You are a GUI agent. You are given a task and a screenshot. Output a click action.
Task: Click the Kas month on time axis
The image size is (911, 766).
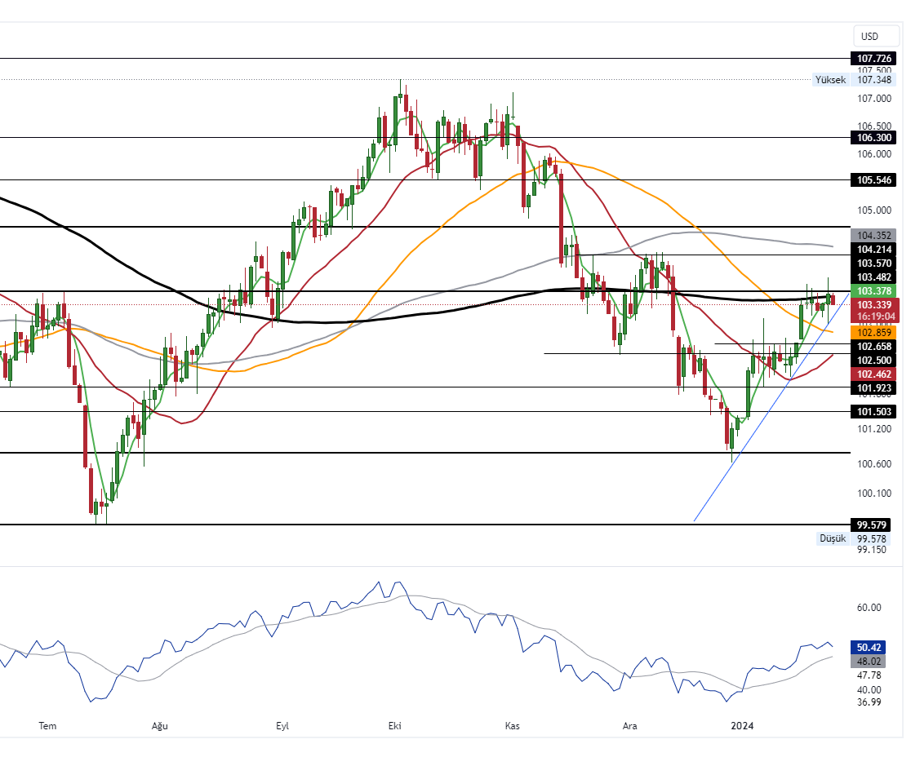point(513,726)
